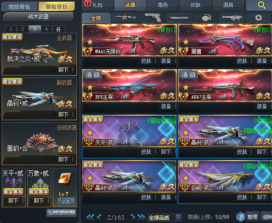Click the help question mark icon
Image resolution: width=272 pixels, height=223 pixels.
tap(241, 217)
